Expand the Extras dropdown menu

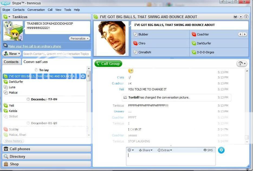(165, 150)
